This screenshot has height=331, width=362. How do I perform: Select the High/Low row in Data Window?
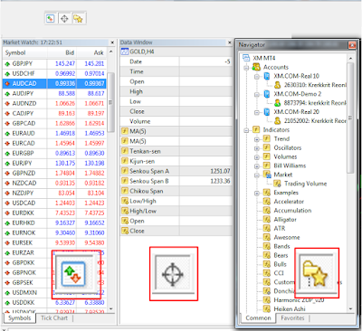(176, 211)
